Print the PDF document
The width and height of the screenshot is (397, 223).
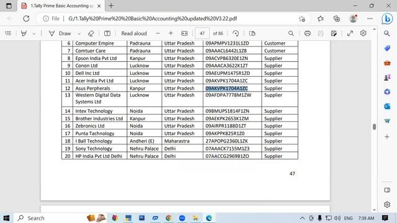point(308,33)
